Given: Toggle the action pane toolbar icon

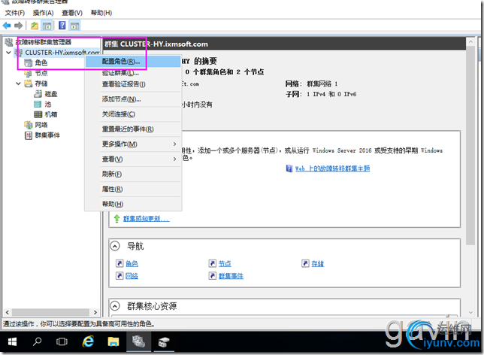Looking at the screenshot, I should [x=74, y=26].
